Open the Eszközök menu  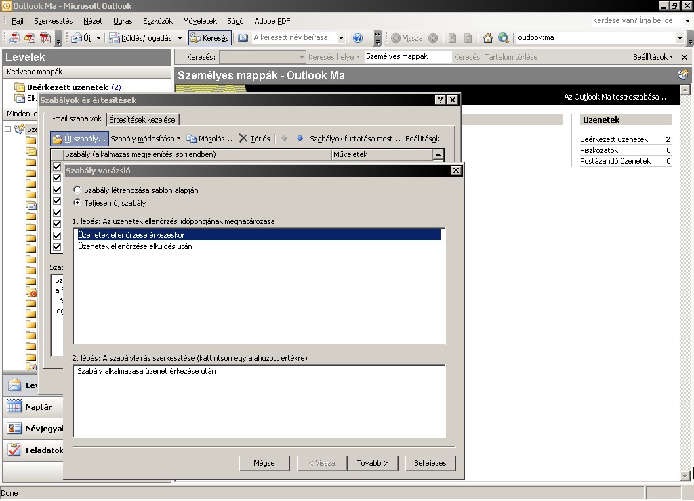(158, 21)
